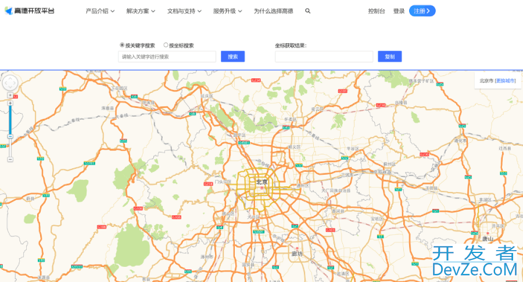Expand the 解决方案 dropdown menu
523x282 pixels.
coord(141,11)
